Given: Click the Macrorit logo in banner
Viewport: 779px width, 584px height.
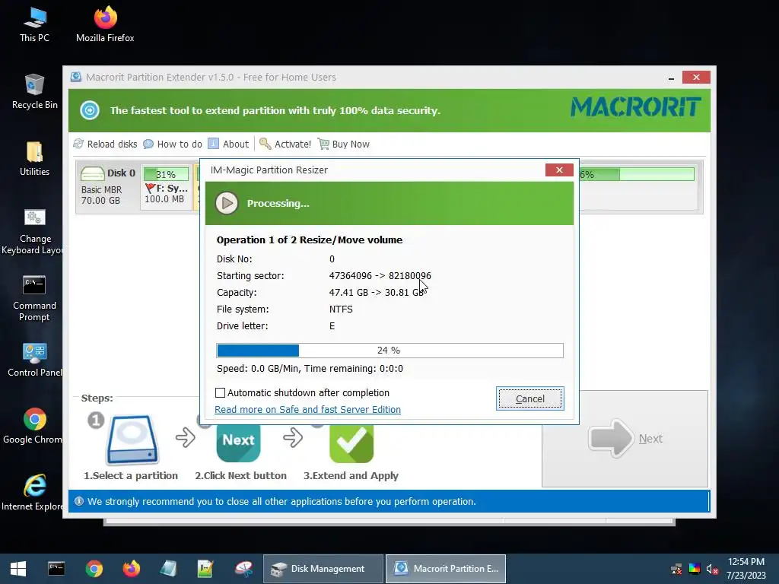Looking at the screenshot, I should pos(636,106).
